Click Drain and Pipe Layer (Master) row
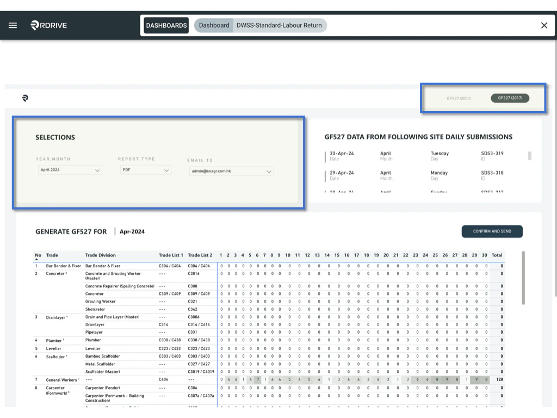 [x=112, y=317]
